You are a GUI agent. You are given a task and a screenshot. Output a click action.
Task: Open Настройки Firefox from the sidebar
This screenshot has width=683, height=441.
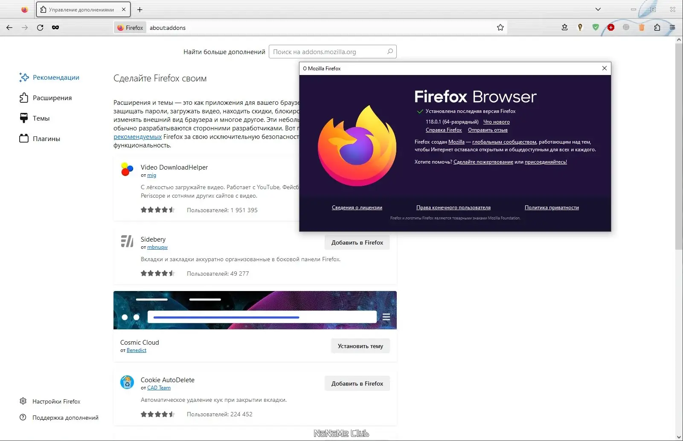coord(50,401)
